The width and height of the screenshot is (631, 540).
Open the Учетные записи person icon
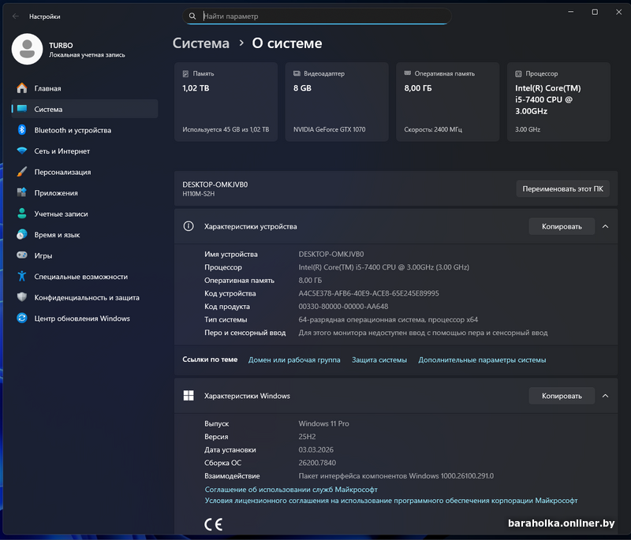click(21, 214)
